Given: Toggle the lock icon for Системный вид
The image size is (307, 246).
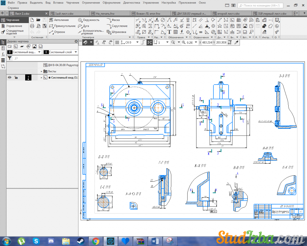Looking at the screenshot, I should coord(16,77).
